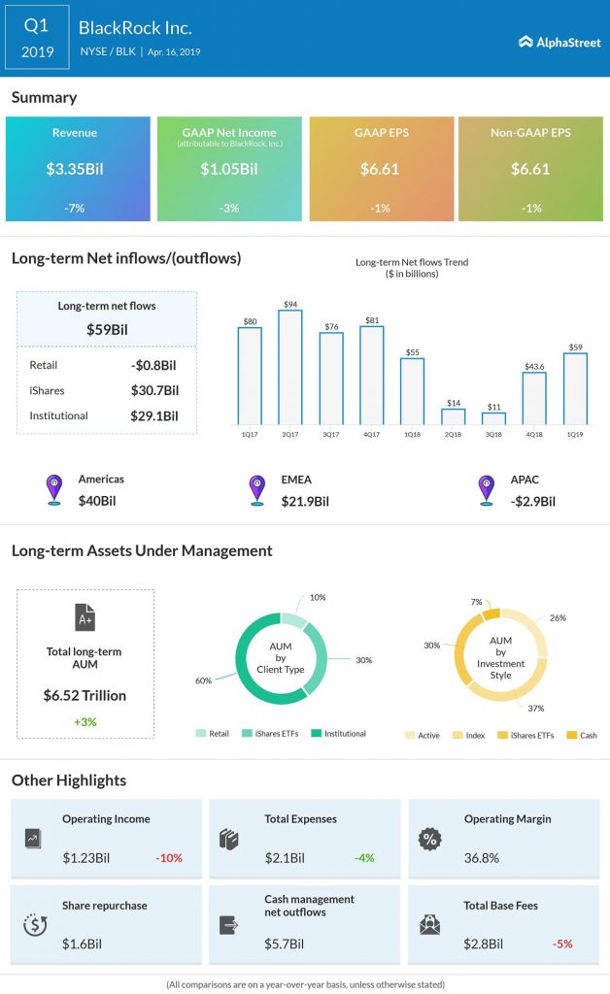The image size is (610, 994).
Task: Select the Non-GAAP EPS $6.61 card
Action: (x=530, y=169)
